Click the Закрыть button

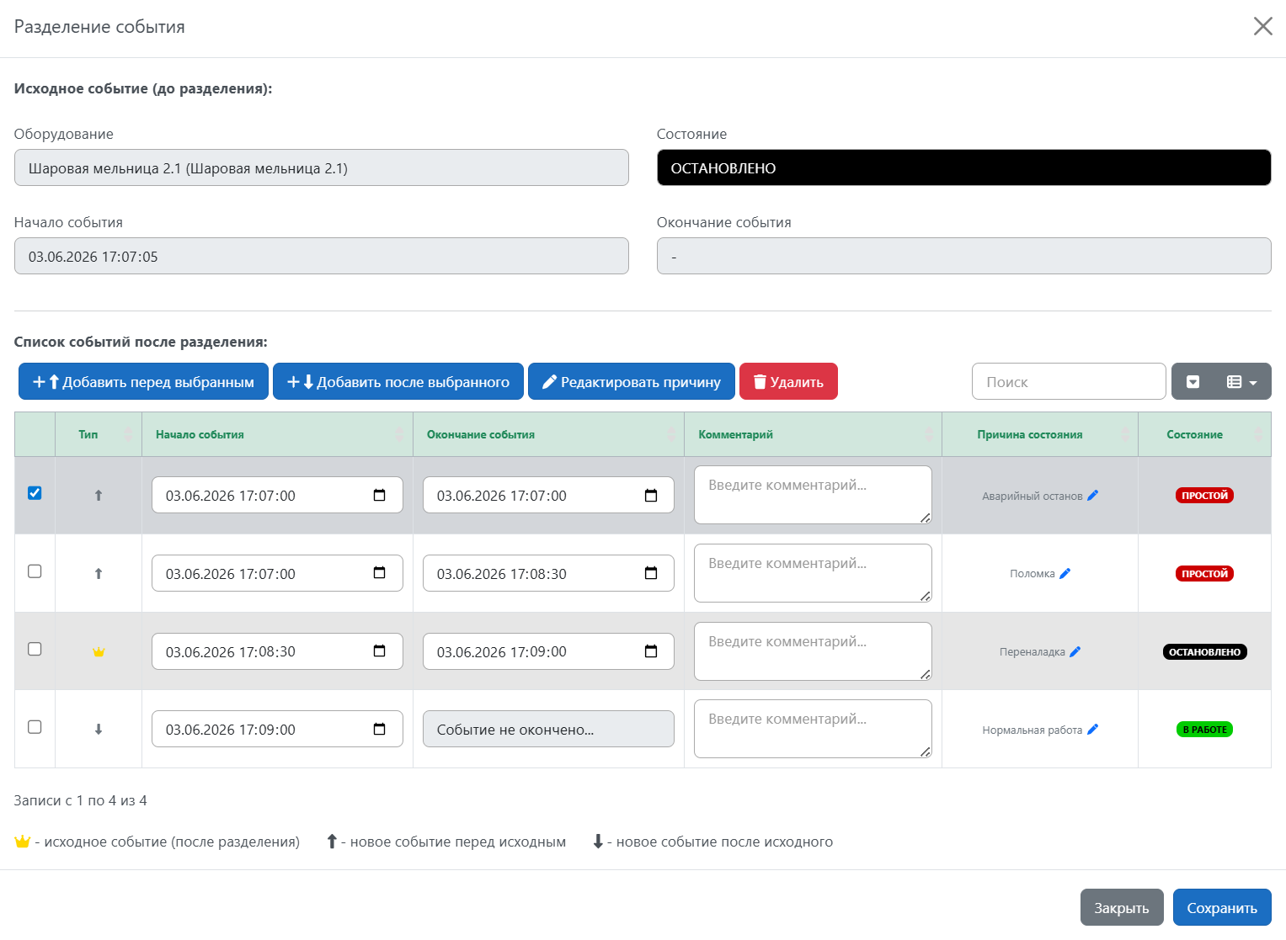1122,907
